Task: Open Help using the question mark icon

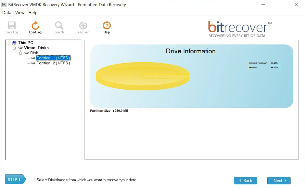Action: [106, 25]
